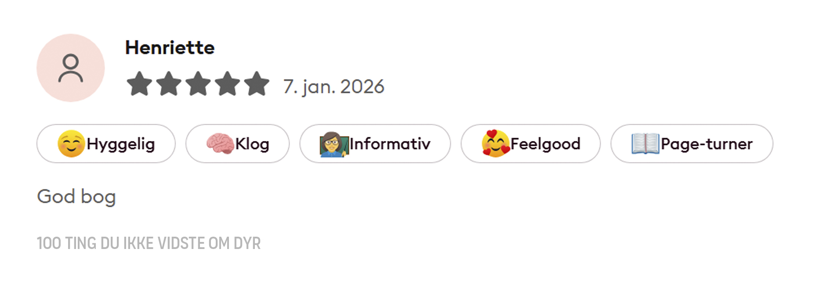Click the fifth rating star
823x285 pixels.
257,83
